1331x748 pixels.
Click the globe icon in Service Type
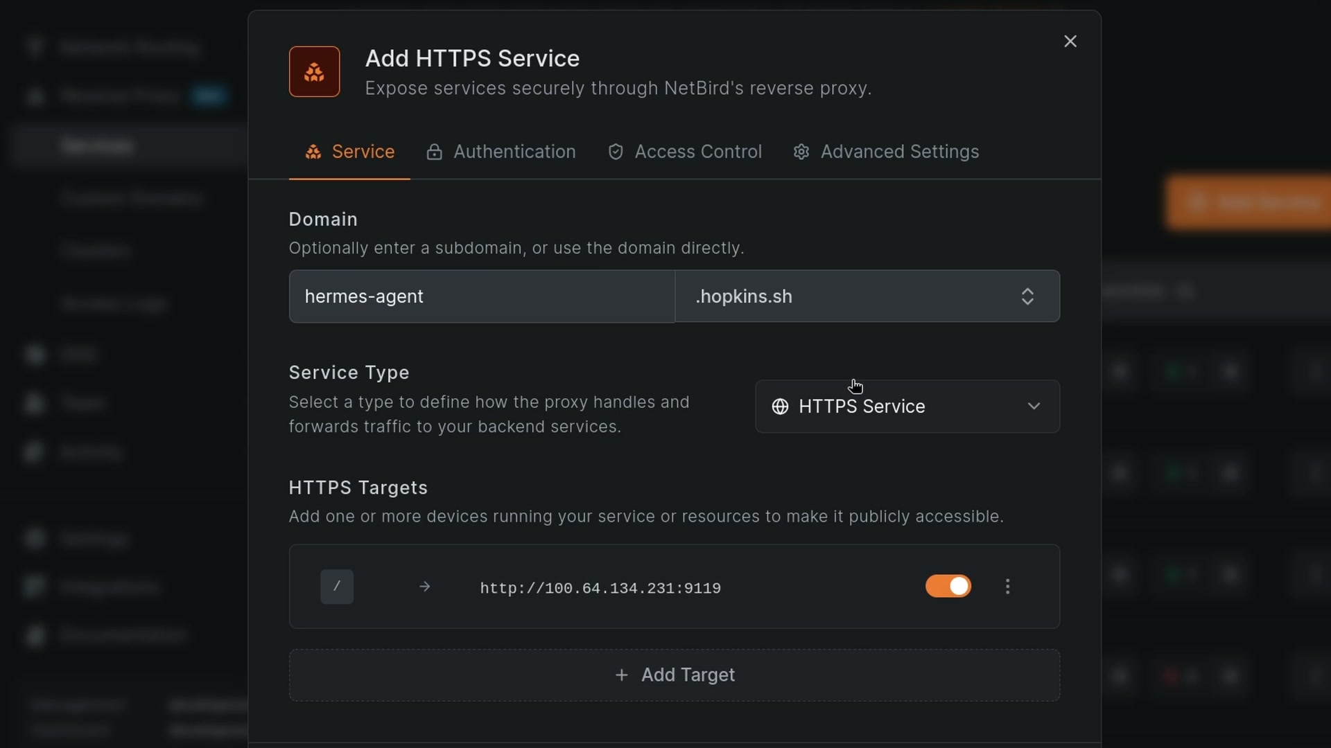pos(780,407)
